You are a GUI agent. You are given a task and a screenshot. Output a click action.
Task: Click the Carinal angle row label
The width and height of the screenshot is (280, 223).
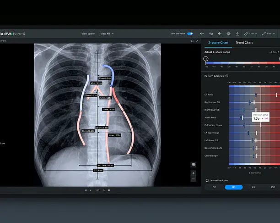pyautogui.click(x=211, y=156)
